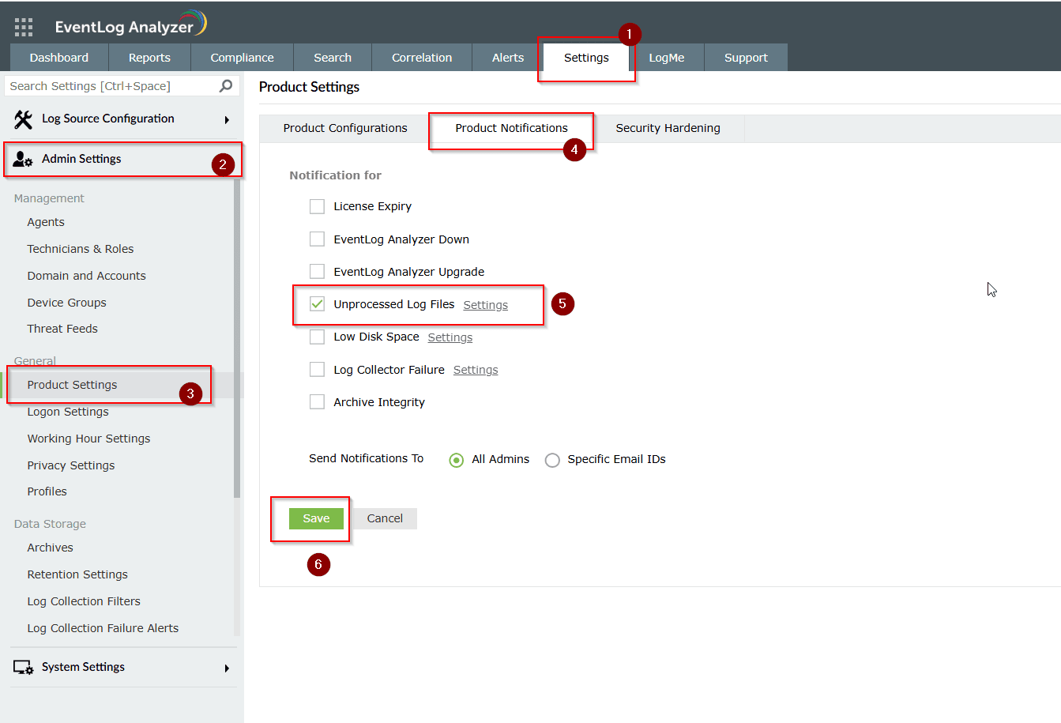Screen dimensions: 1061x723
Task: Switch to Product Notifications tab
Action: click(511, 128)
